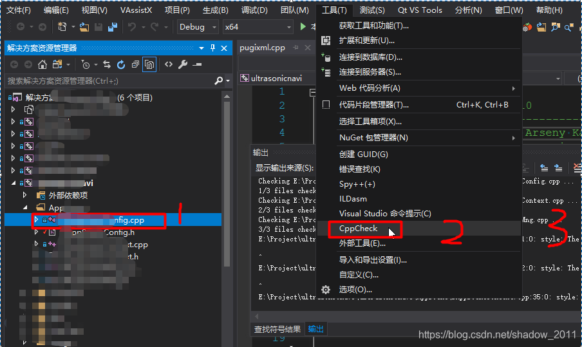Open the ultrasonicnavi scope dropdown
582x347 pixels.
tap(558, 79)
